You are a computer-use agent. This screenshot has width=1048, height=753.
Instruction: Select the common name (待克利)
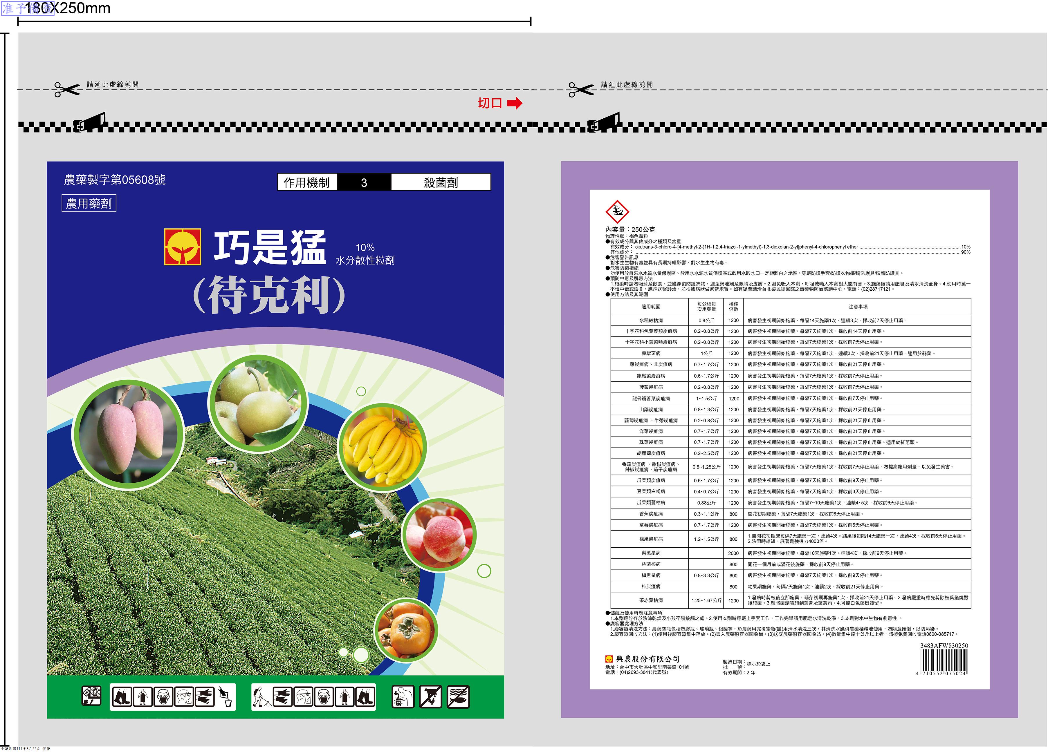[268, 294]
